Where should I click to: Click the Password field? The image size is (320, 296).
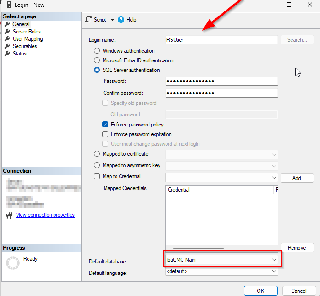click(221, 81)
